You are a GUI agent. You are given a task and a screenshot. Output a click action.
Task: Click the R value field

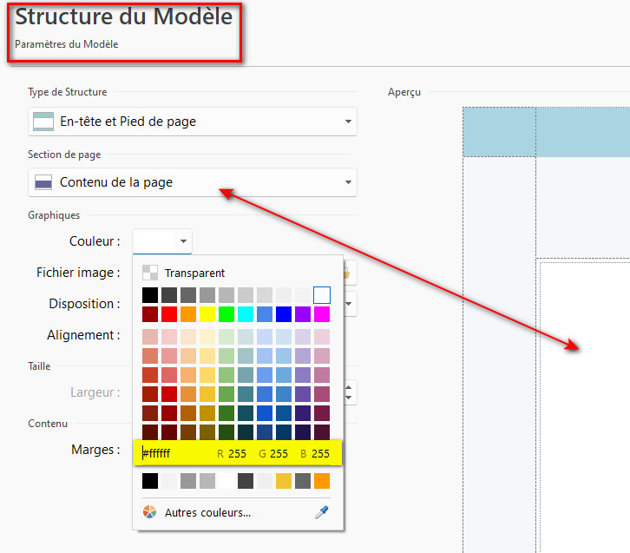[238, 453]
